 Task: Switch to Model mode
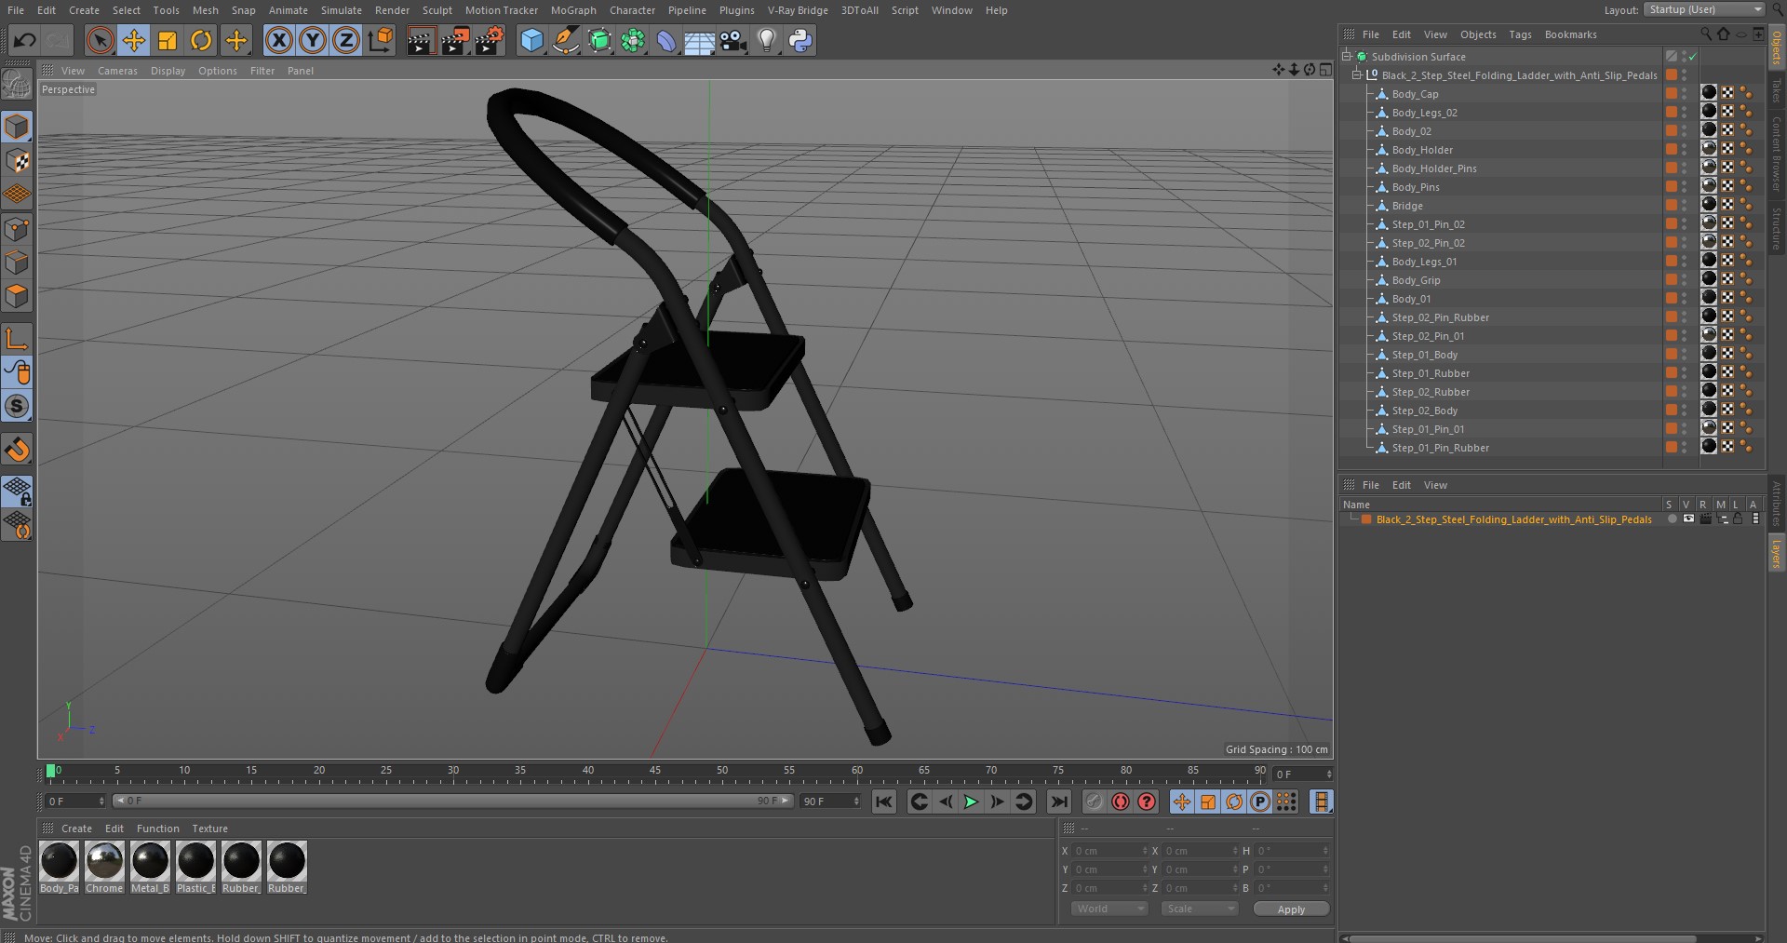pyautogui.click(x=17, y=126)
